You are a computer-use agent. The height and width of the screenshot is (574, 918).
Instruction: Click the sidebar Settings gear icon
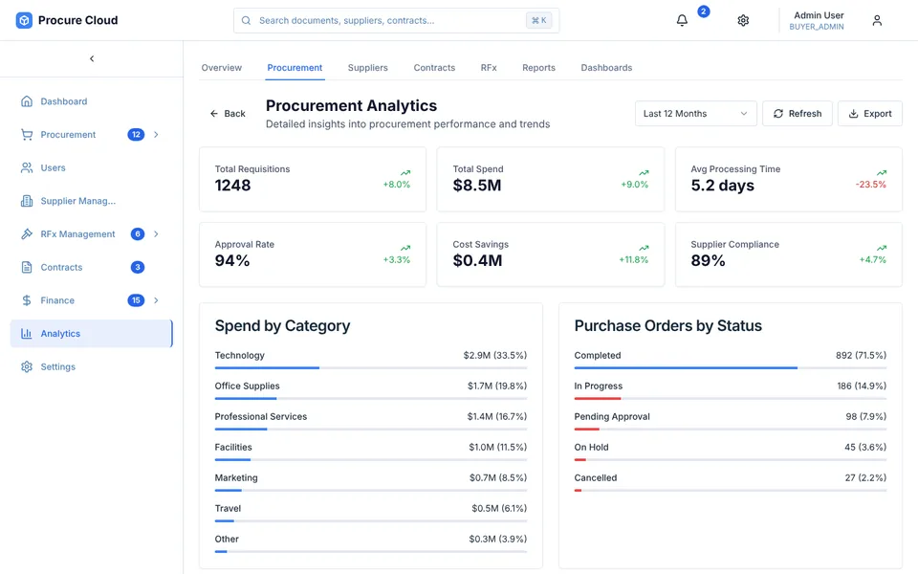click(x=27, y=366)
